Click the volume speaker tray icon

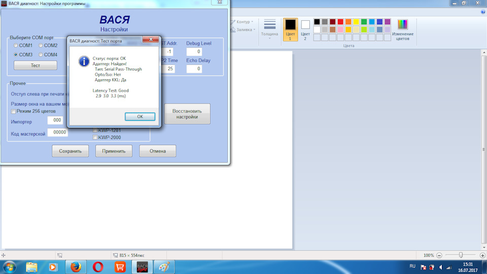coord(440,267)
